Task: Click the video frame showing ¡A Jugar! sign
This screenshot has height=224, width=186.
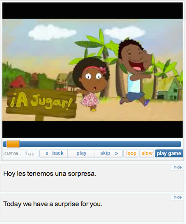Action: (x=93, y=70)
